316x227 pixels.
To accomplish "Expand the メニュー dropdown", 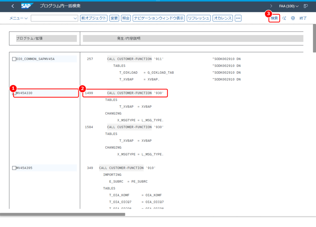I will 19,18.
